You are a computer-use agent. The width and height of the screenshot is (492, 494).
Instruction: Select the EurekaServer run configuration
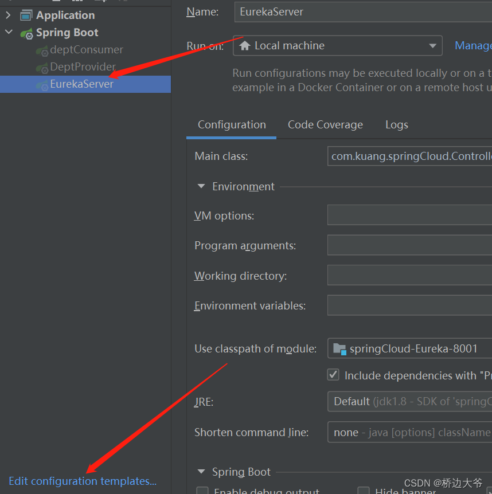85,84
